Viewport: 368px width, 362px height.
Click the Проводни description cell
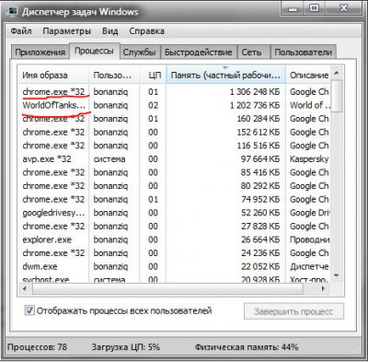(x=309, y=239)
